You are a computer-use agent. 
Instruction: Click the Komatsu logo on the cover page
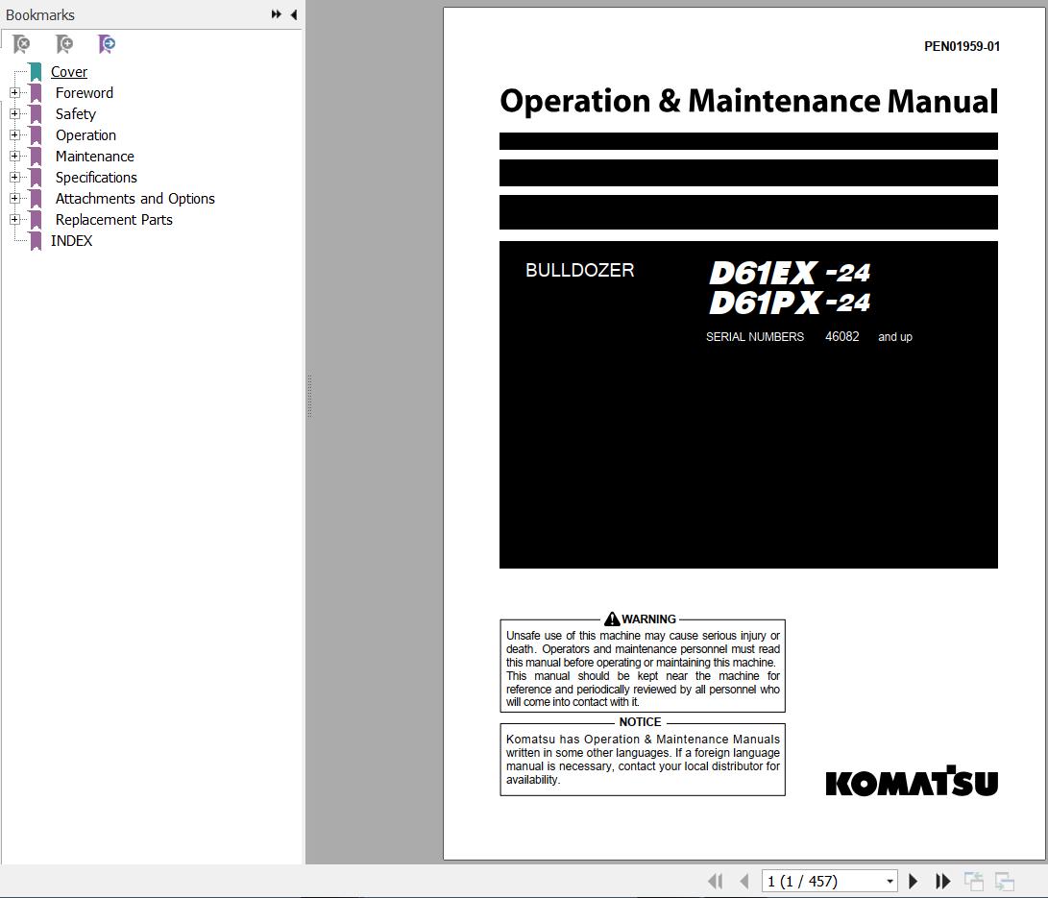coord(912,782)
